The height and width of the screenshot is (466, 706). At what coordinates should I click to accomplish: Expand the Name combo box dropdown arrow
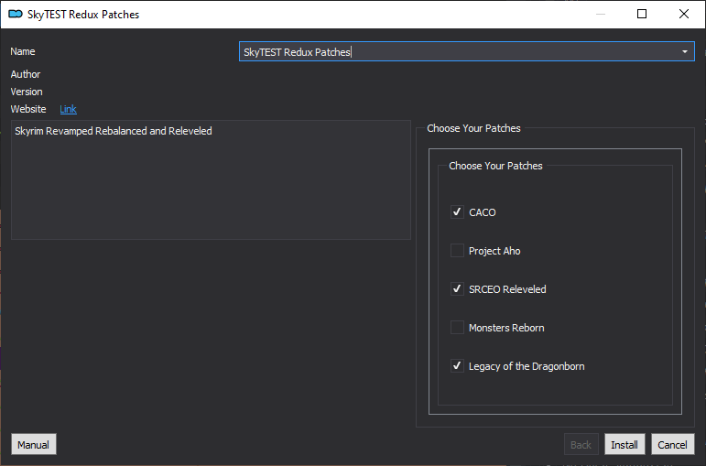click(x=684, y=52)
